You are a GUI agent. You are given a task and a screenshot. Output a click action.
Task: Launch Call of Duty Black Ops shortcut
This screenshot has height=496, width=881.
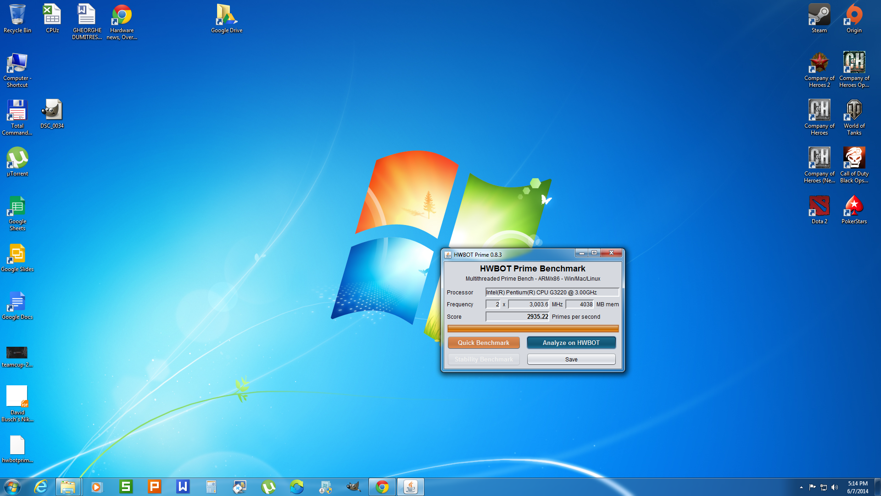854,165
